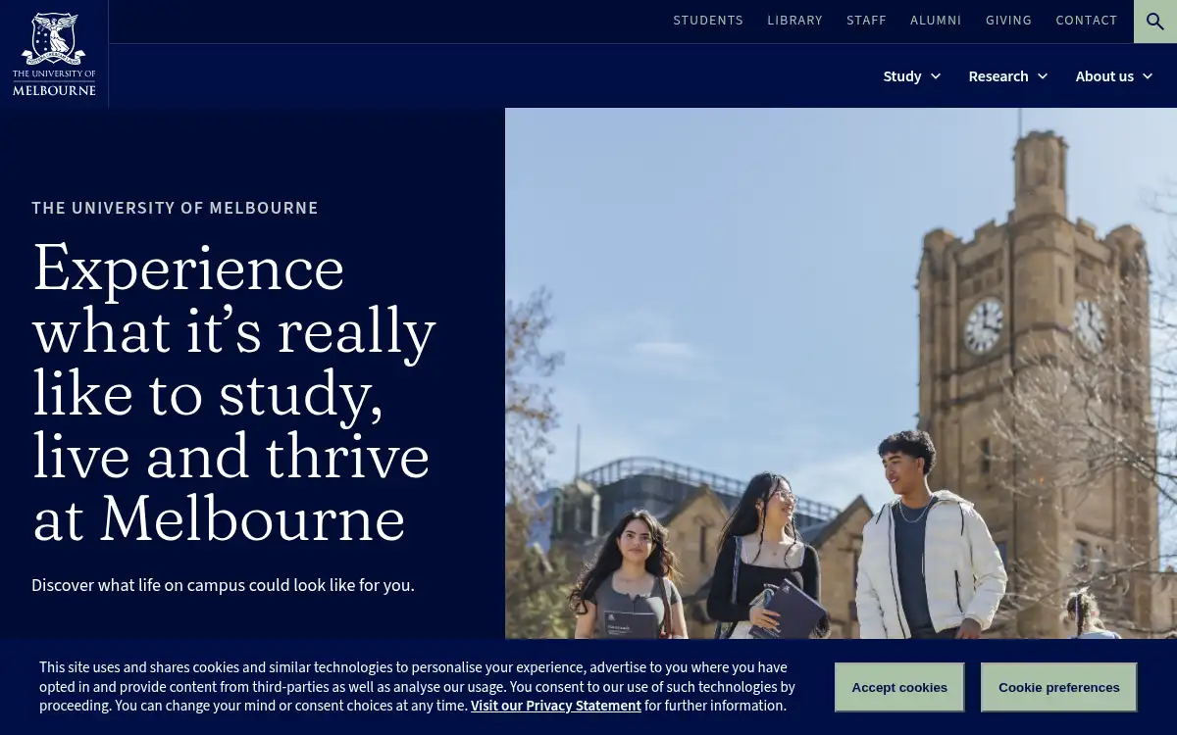This screenshot has width=1177, height=735.
Task: Open the Contact link
Action: [x=1087, y=21]
